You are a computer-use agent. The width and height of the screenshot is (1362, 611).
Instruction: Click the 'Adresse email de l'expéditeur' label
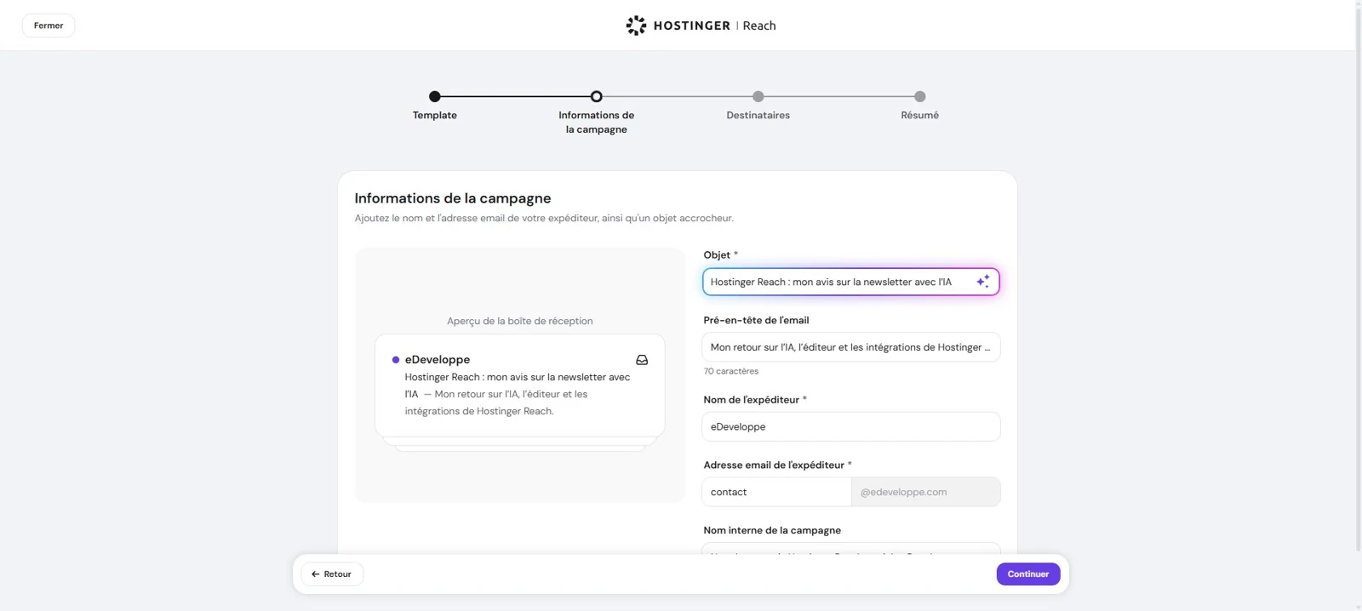point(774,465)
